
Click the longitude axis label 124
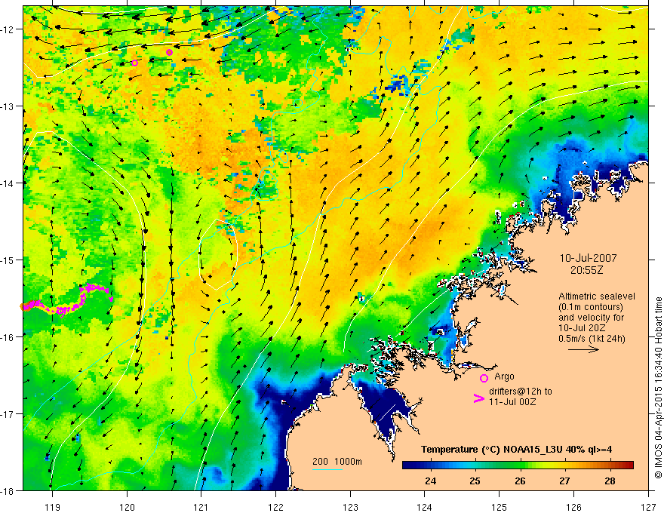[425, 507]
